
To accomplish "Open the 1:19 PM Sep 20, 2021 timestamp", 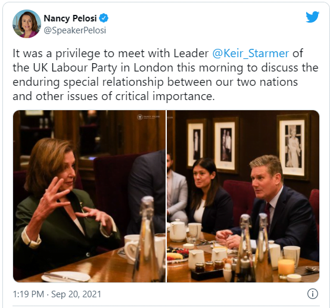I will [x=57, y=294].
